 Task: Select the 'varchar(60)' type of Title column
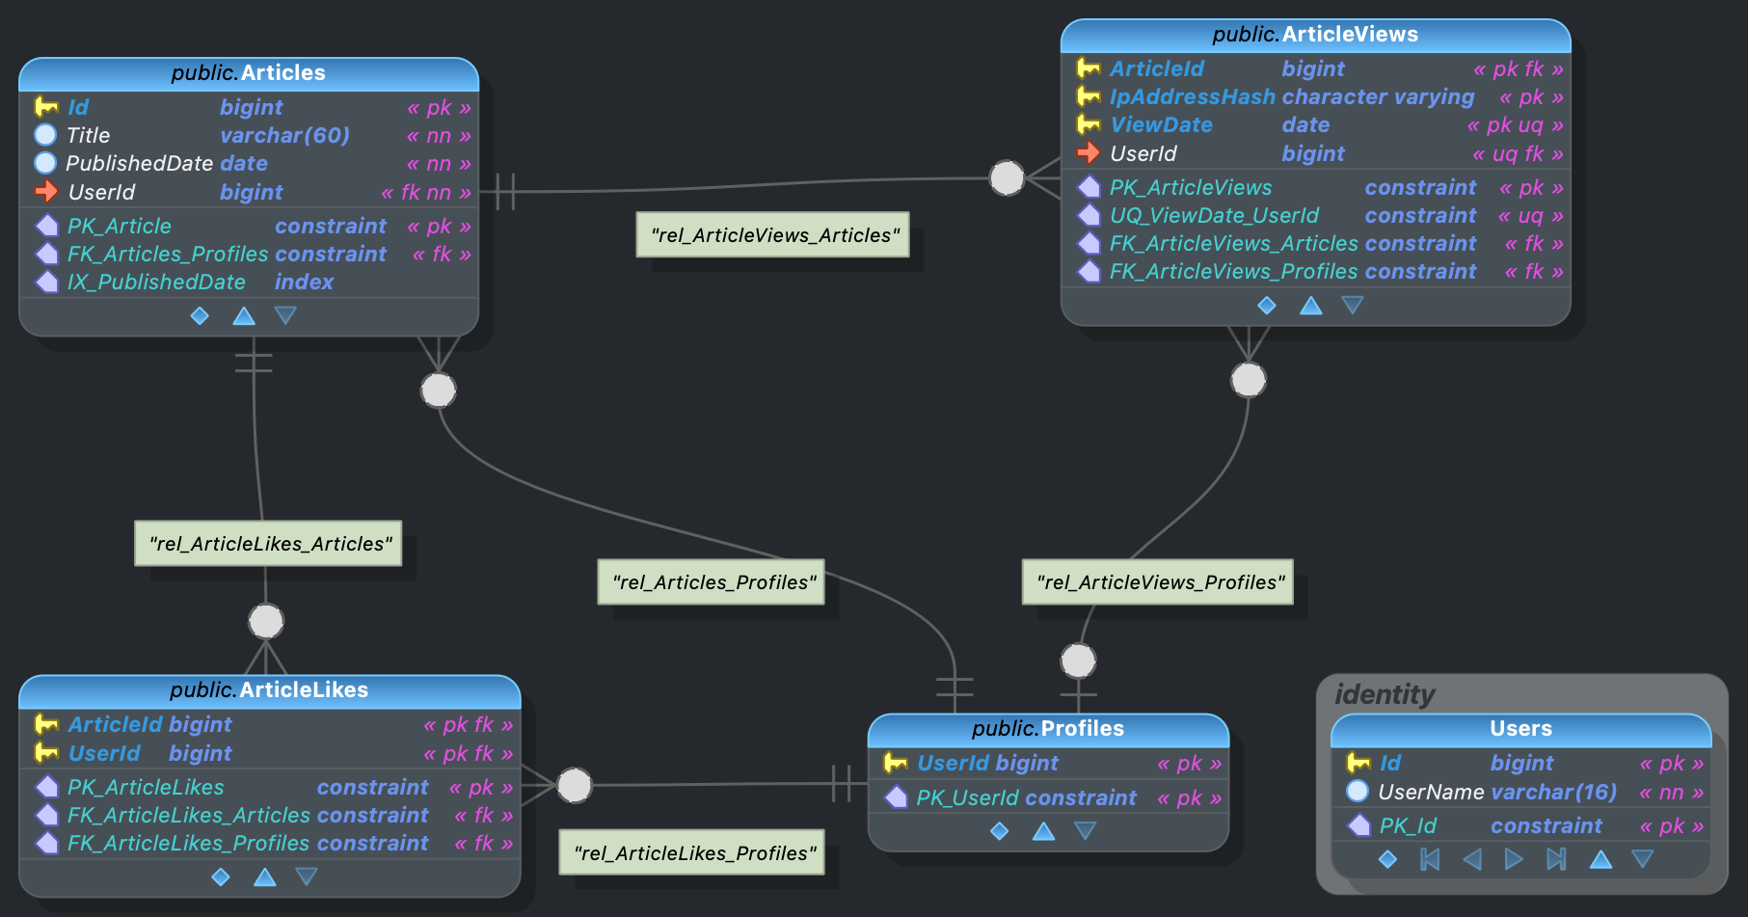click(x=284, y=135)
